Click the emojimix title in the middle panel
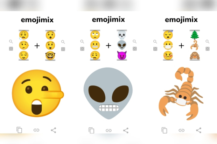 108,20
